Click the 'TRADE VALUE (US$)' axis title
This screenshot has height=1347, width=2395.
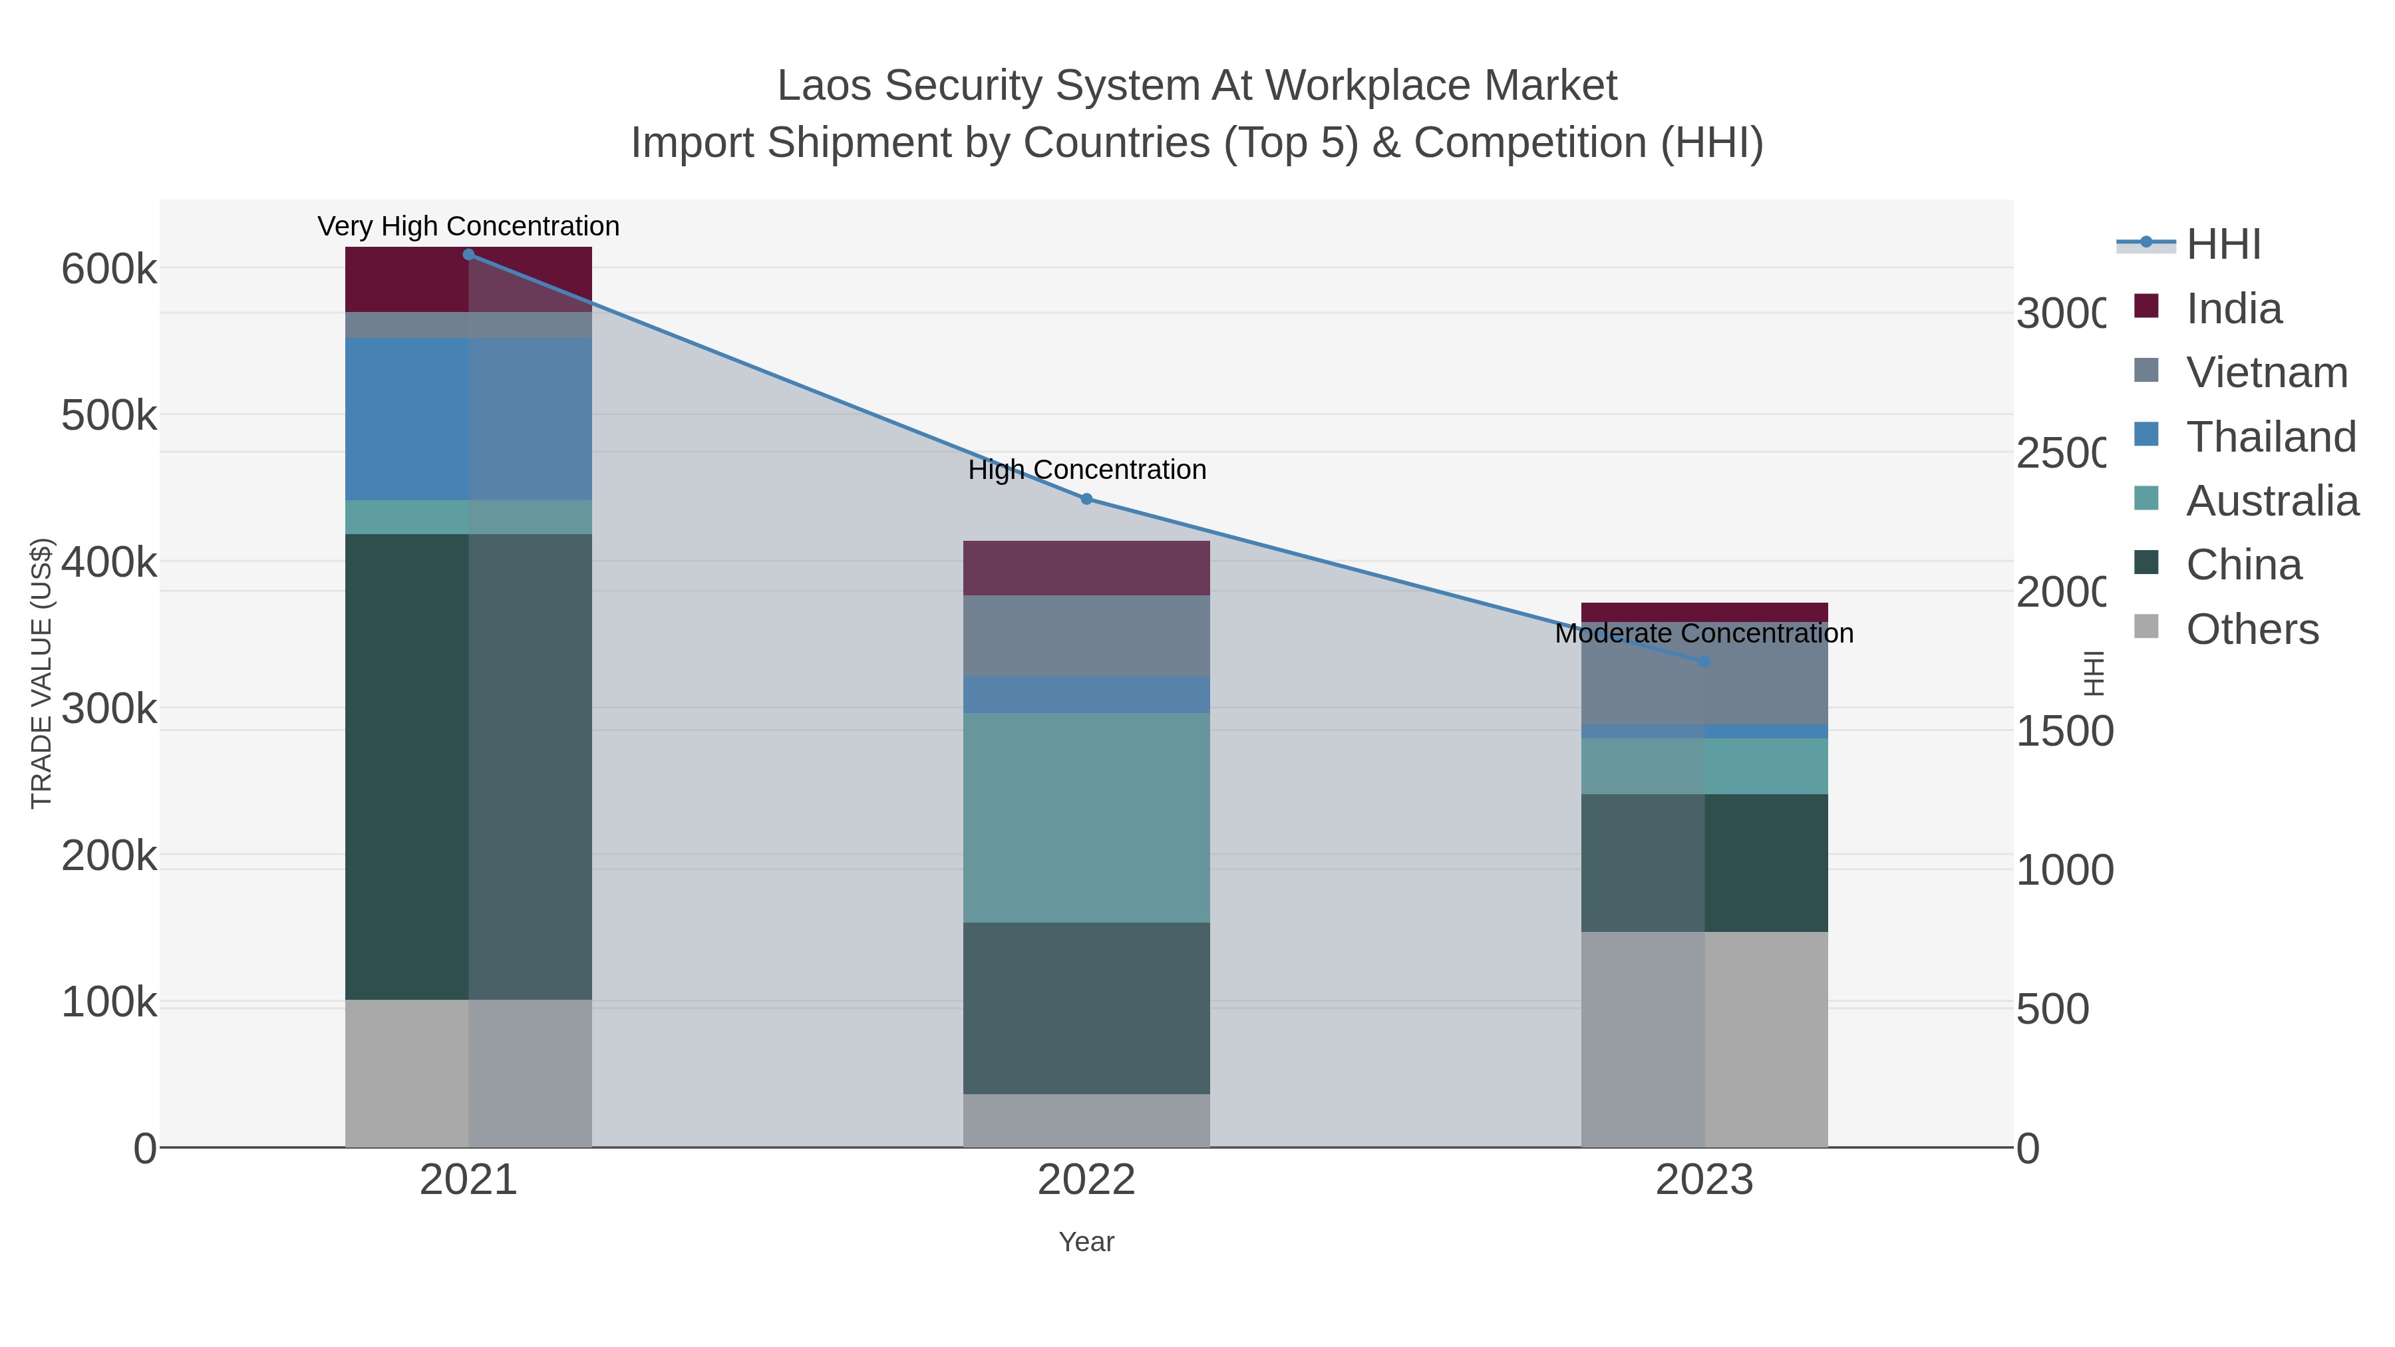click(x=42, y=673)
